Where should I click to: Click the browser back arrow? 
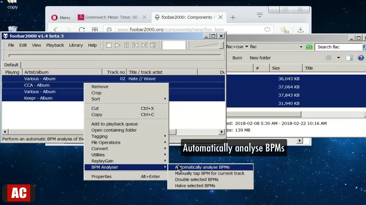[x=55, y=30]
